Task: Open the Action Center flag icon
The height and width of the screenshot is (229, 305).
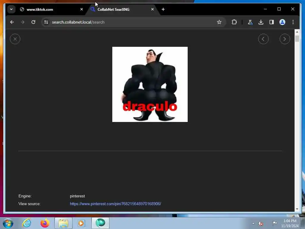Action: (x=274, y=223)
